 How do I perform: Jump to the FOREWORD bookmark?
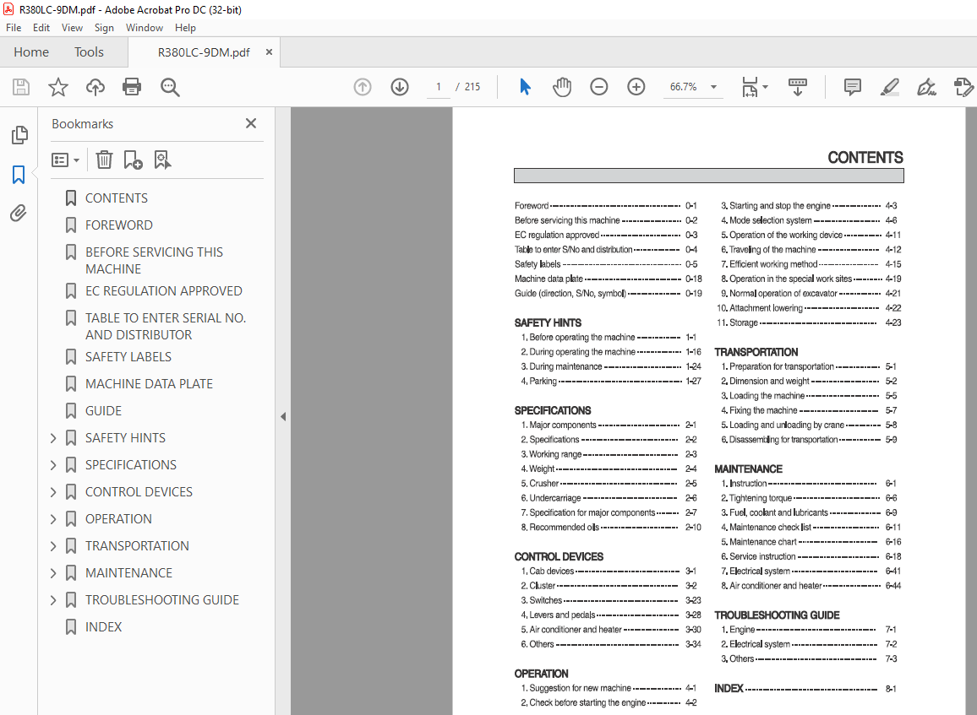click(x=119, y=225)
